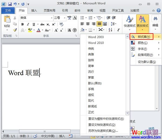The width and height of the screenshot is (162, 140).
Task: Expand the 编辑 editing group
Action: coord(155,23)
